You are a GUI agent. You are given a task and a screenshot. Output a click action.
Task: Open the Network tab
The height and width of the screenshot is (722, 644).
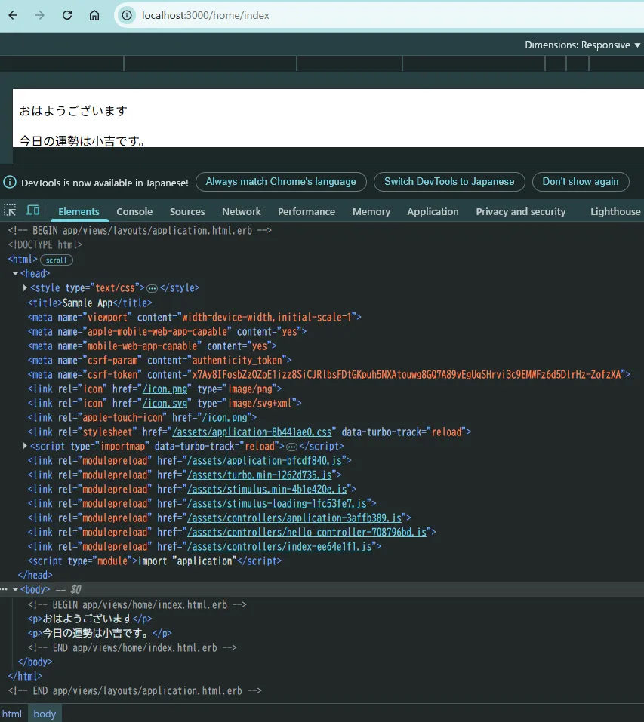point(242,211)
